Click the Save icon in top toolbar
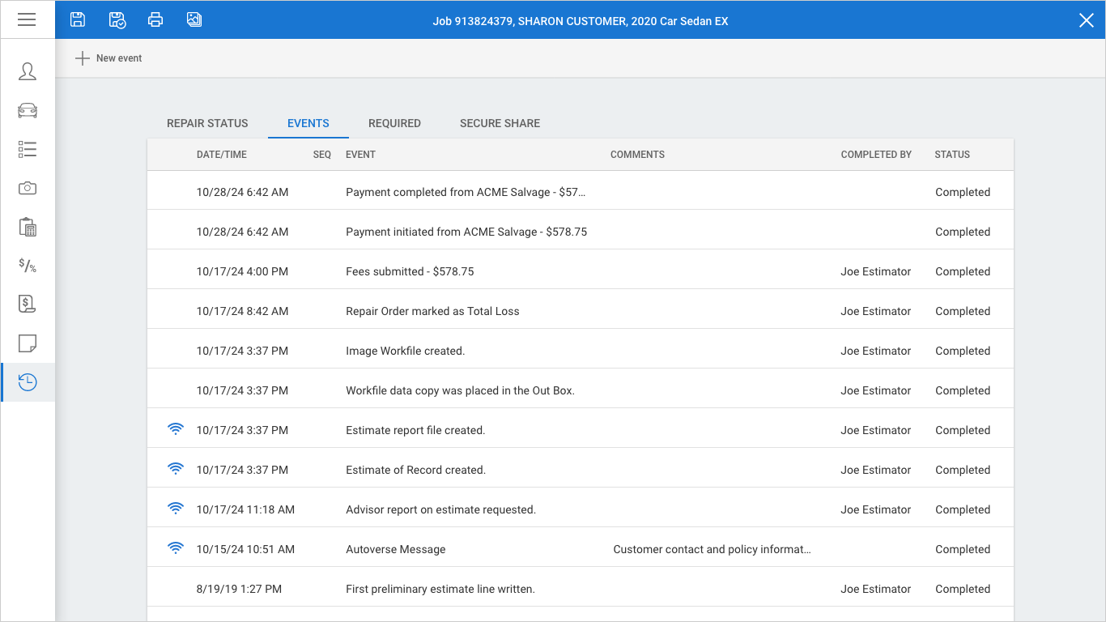The width and height of the screenshot is (1106, 622). point(78,19)
